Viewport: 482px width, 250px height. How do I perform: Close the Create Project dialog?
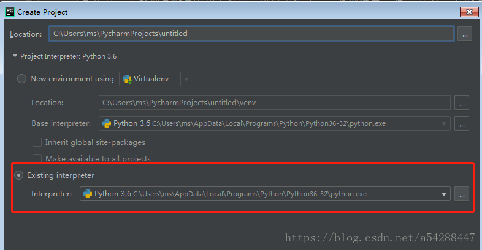pyautogui.click(x=469, y=12)
